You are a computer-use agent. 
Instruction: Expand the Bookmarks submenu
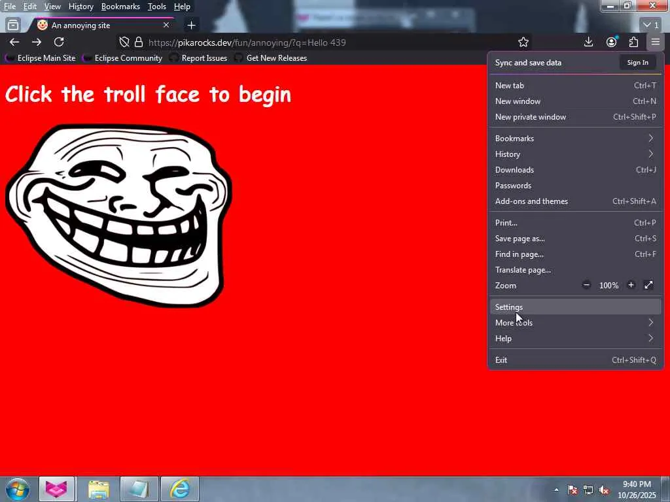click(x=575, y=139)
